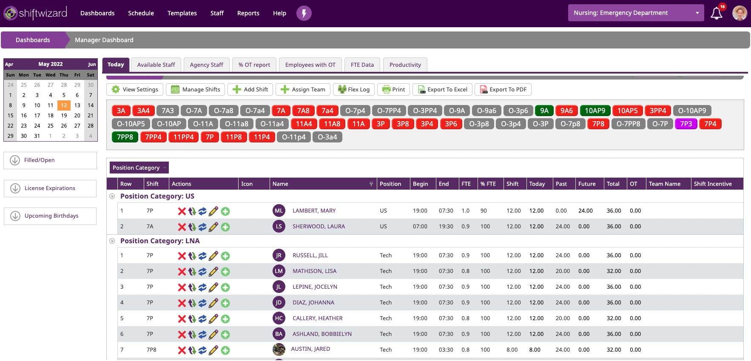Toggle the gray O-7A shift badge
The image size is (751, 361).
[x=194, y=111]
